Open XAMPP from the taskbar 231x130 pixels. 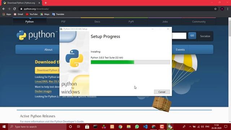[112, 127]
